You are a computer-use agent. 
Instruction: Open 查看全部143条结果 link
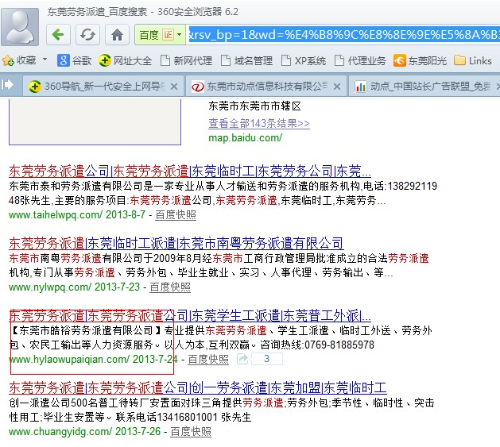[259, 123]
